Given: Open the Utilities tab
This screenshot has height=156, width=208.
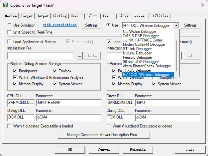Looking at the screenshot, I should (x=159, y=16).
